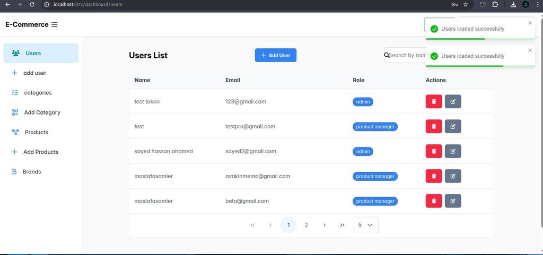Click the Role column header

[358, 80]
